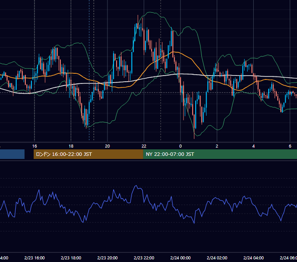Click the upper time axis label 20
The height and width of the screenshot is (262, 297).
tap(107, 146)
